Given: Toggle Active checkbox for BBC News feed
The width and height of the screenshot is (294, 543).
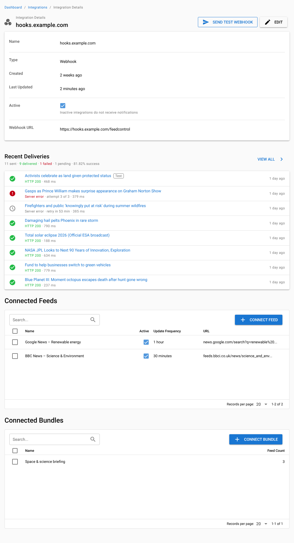Looking at the screenshot, I should pyautogui.click(x=146, y=356).
